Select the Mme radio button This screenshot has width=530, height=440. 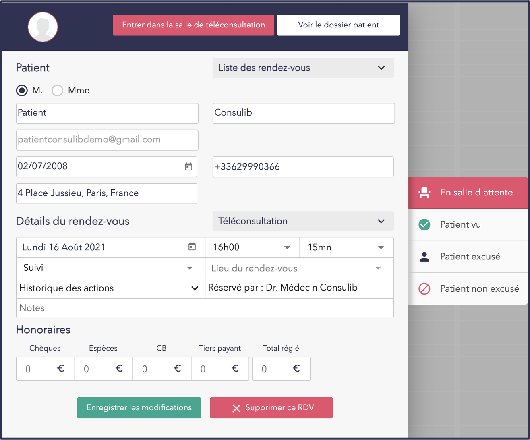[58, 91]
